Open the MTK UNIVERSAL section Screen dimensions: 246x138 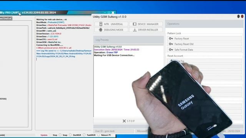(x=111, y=24)
